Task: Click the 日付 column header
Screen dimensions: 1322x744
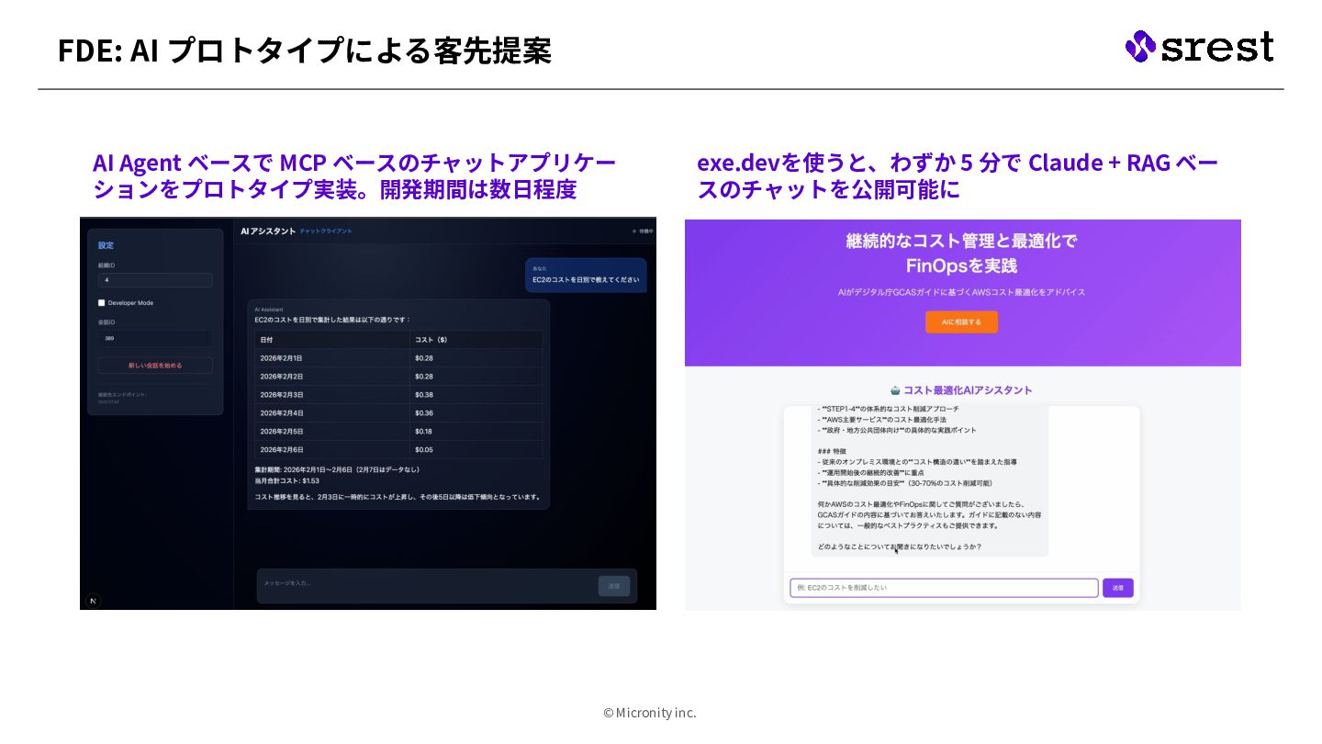Action: point(332,340)
